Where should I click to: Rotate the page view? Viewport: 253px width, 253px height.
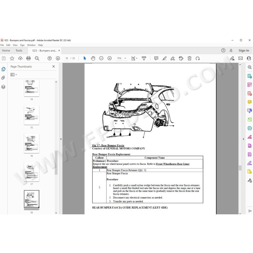coord(198,59)
